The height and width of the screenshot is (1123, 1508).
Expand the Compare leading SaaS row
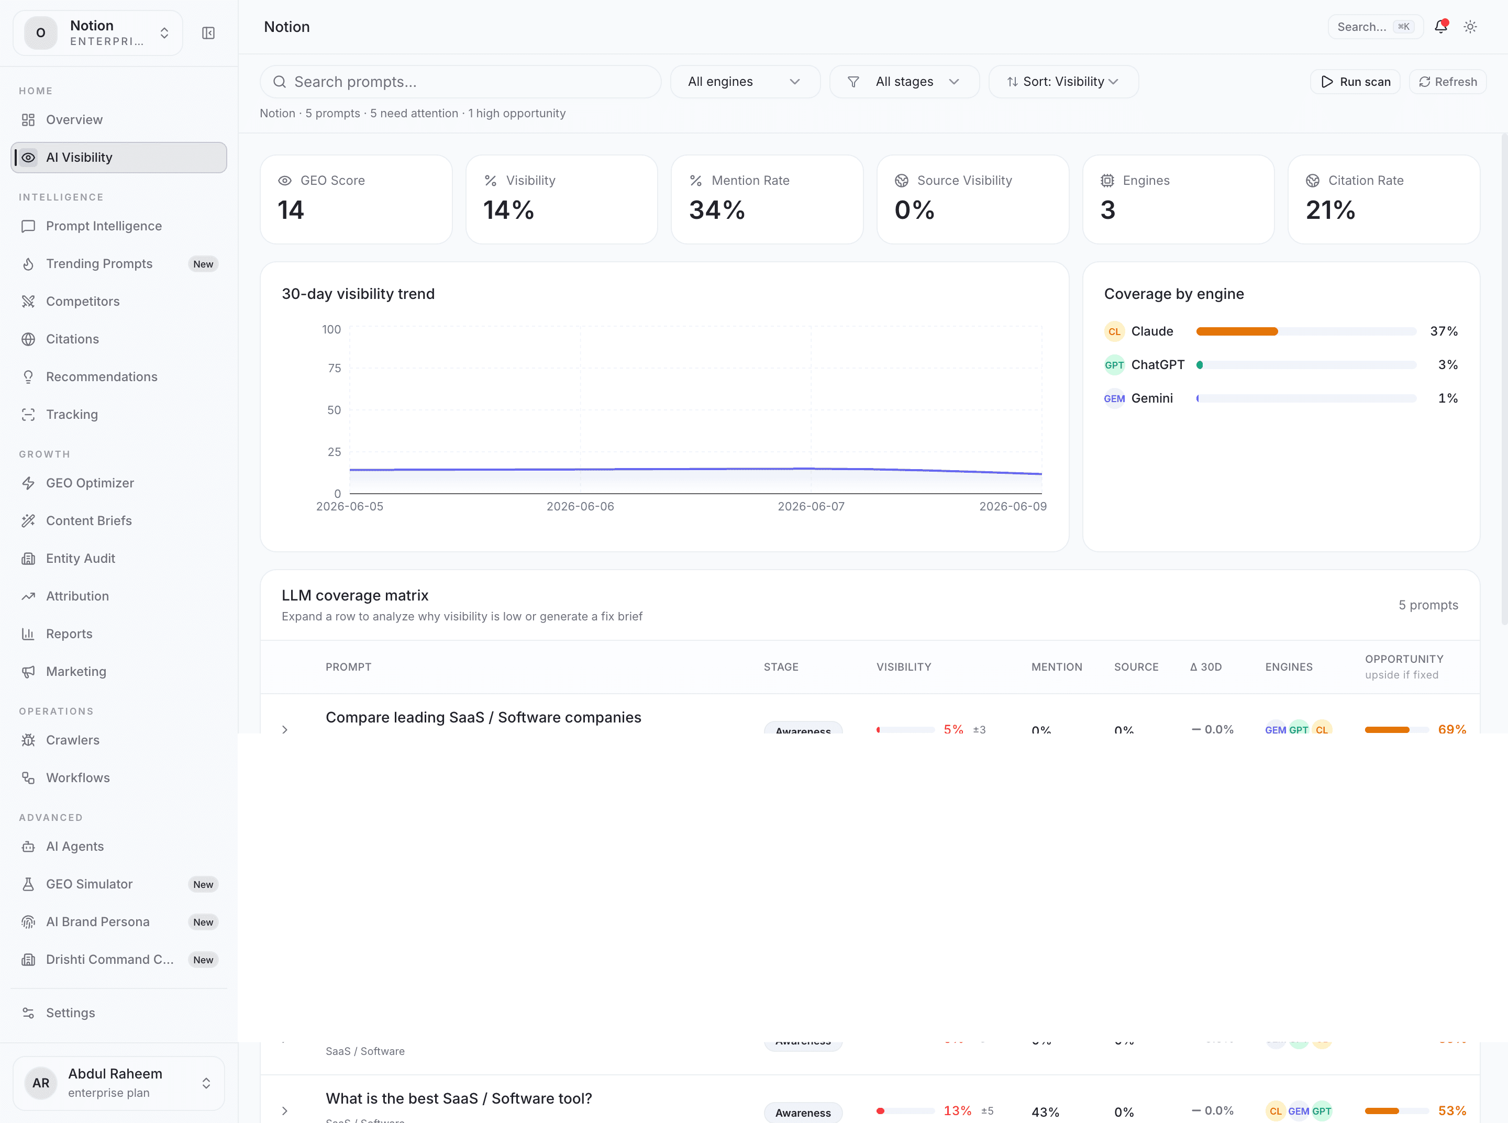[x=285, y=729]
